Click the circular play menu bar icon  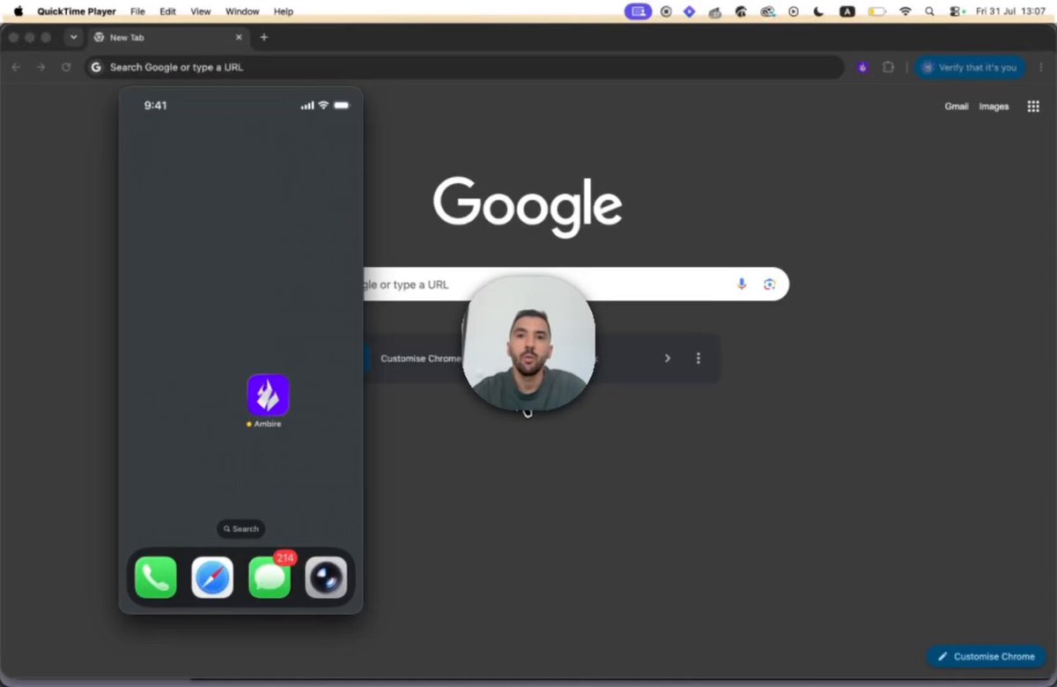[794, 11]
